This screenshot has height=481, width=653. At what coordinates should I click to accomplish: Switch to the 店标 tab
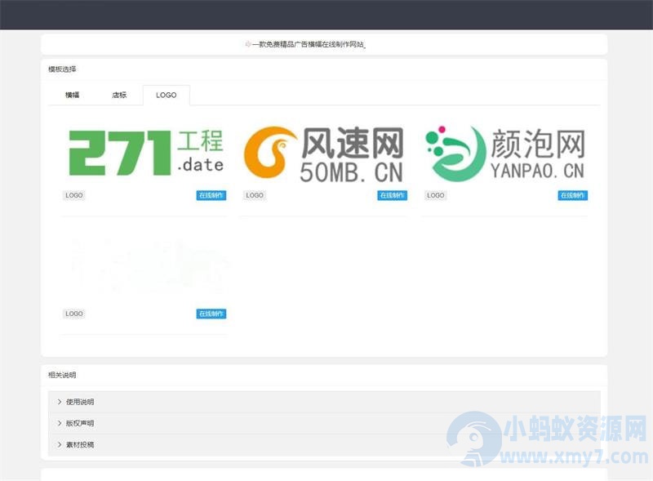[x=119, y=95]
